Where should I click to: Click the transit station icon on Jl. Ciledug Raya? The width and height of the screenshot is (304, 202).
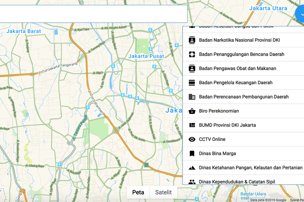[59, 164]
